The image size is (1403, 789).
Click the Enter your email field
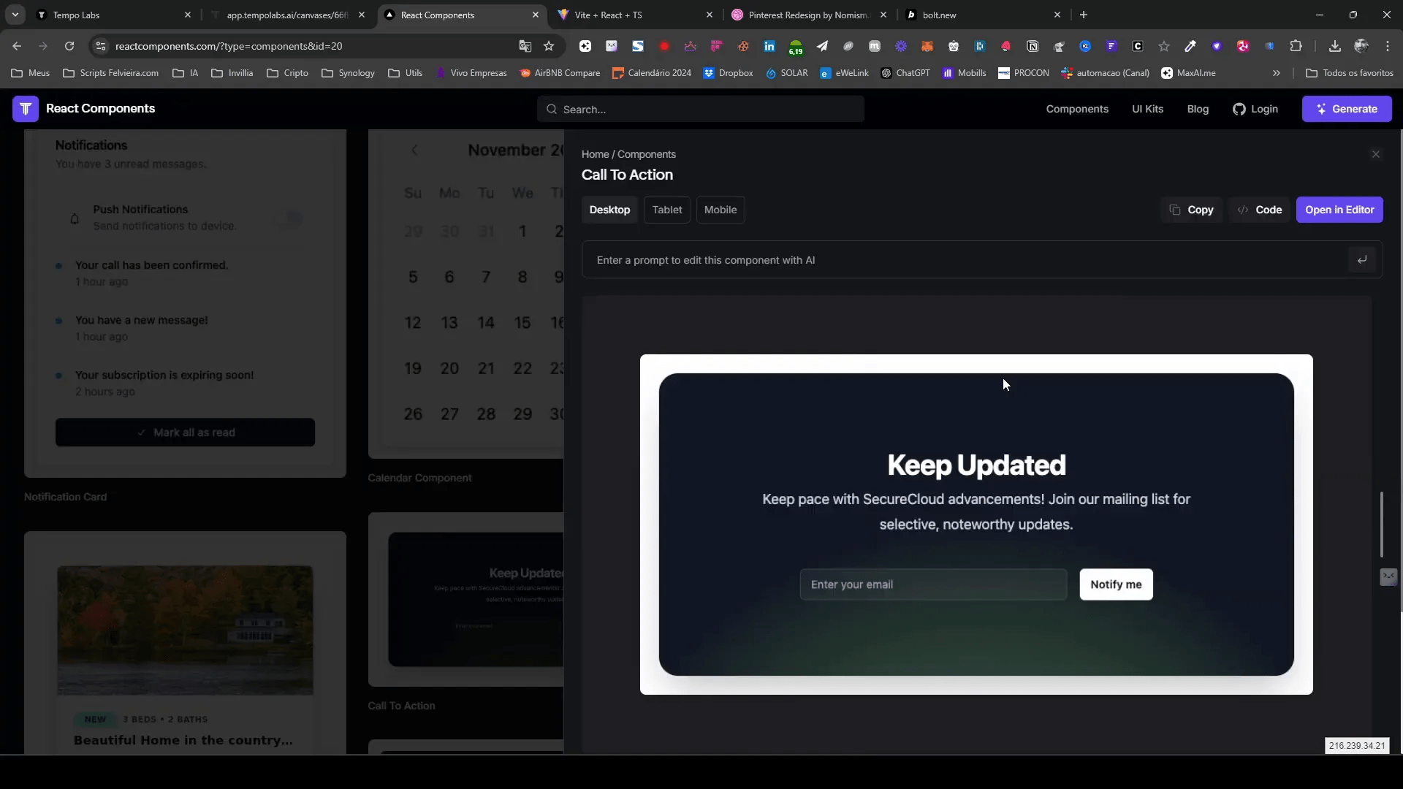tap(933, 584)
